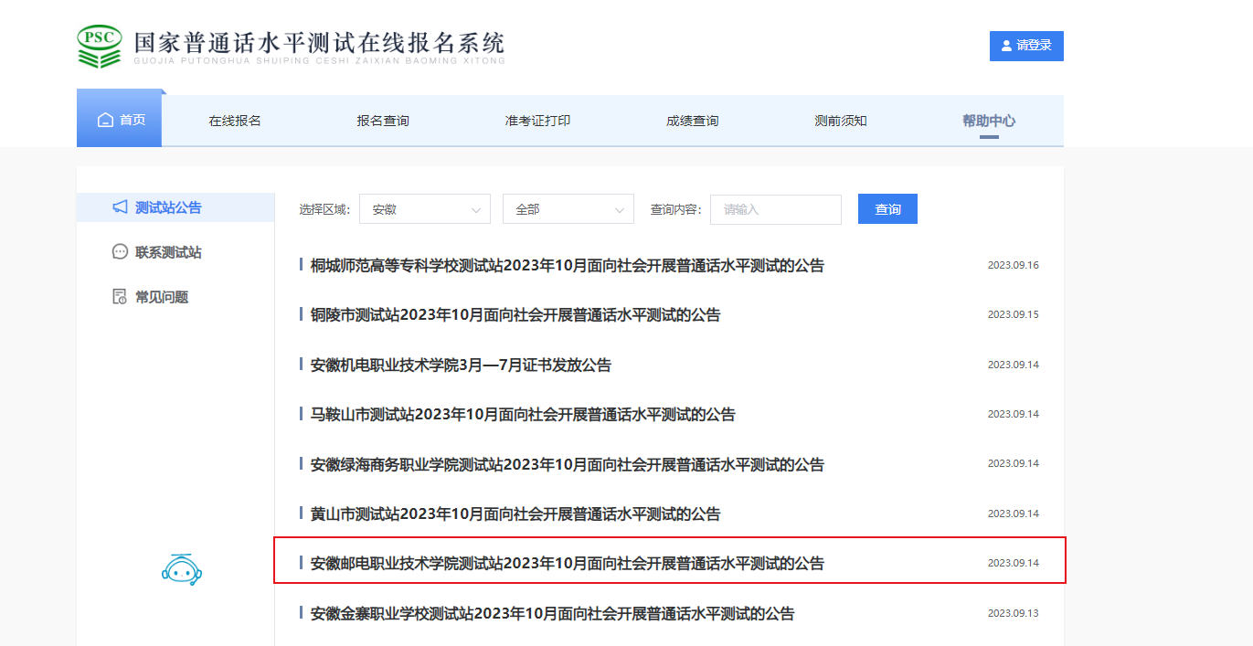Click the 查询内容 input field

776,209
